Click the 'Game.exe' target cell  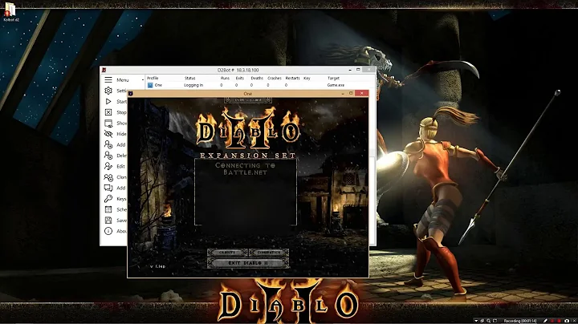(x=336, y=85)
